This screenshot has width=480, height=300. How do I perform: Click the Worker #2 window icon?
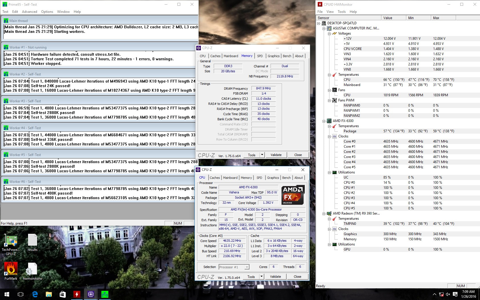6,74
